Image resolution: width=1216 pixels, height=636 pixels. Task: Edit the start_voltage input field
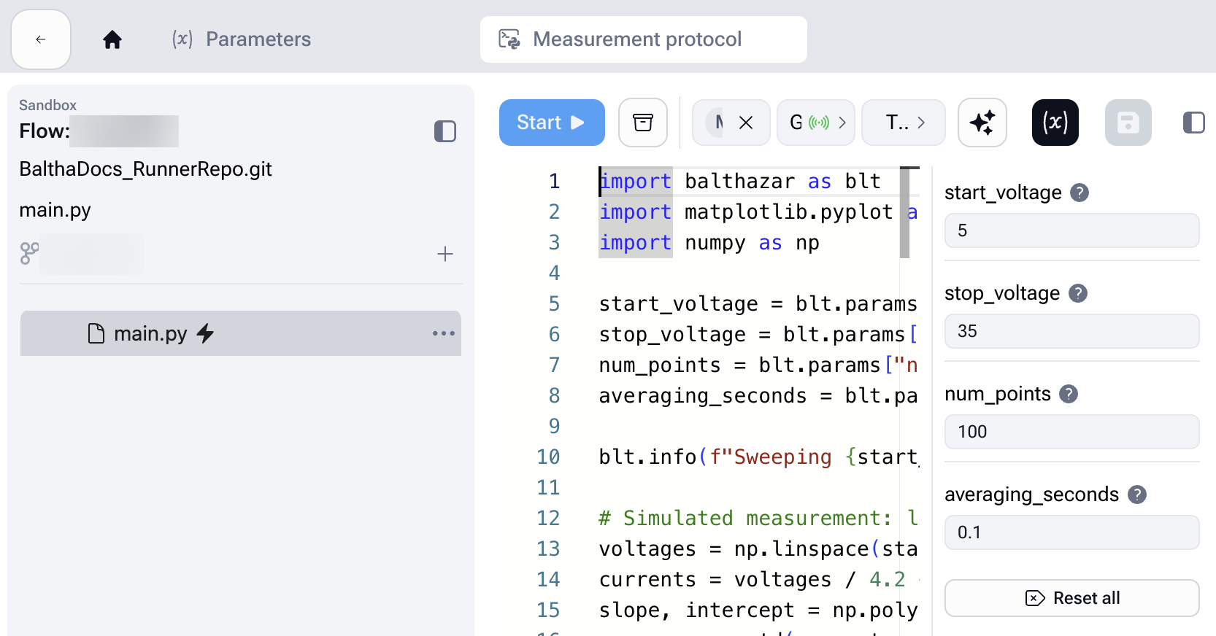point(1072,230)
